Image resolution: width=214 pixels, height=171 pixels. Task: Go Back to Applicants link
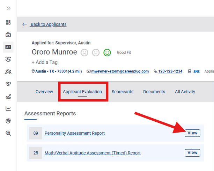[49, 24]
